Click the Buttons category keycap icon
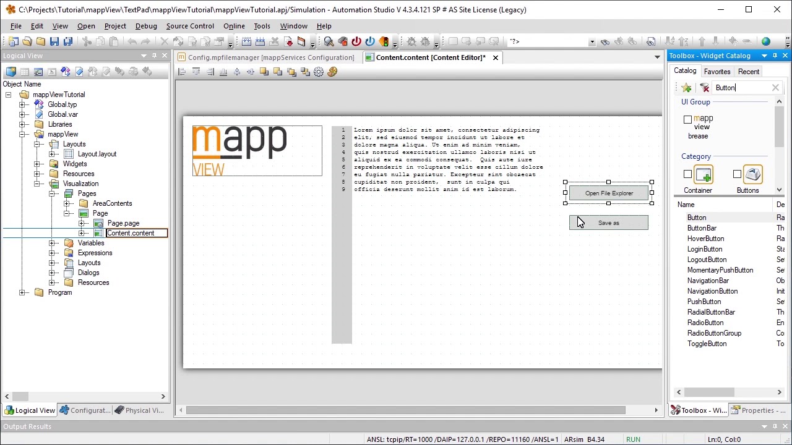 (753, 176)
